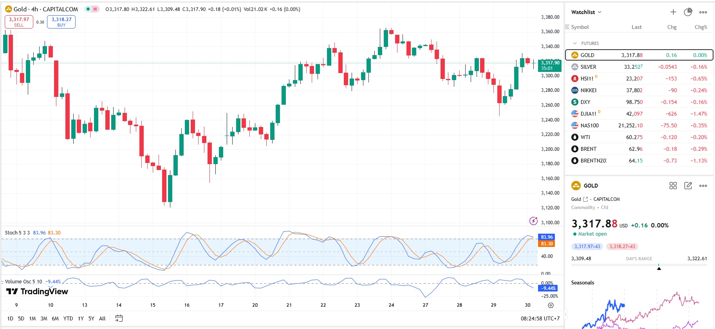Open the Watchlist three-dots more menu

(703, 12)
